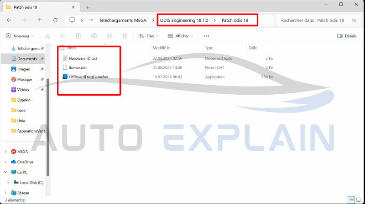Refresh the current folder view

coord(55,20)
